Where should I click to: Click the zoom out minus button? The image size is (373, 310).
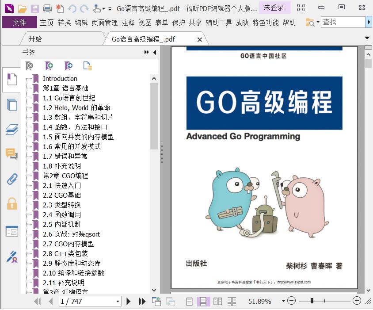pos(291,301)
